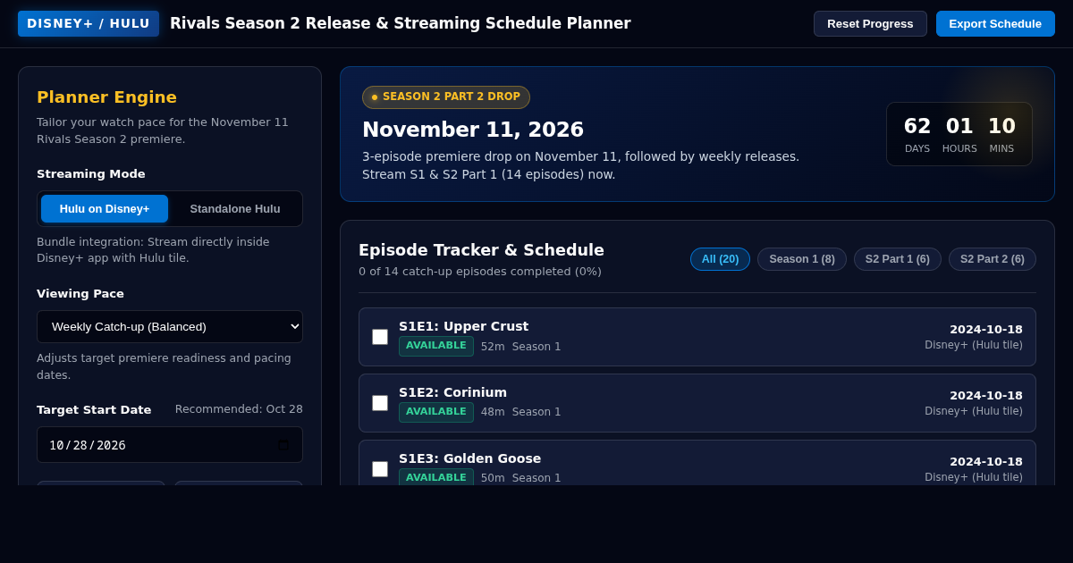The width and height of the screenshot is (1073, 563).
Task: Click the SEASON 2 PART 2 DROP badge
Action: [x=446, y=97]
